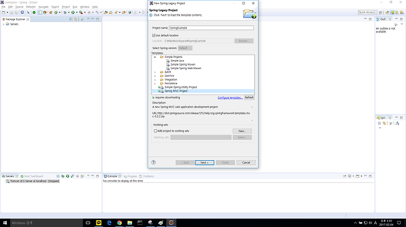Click the Project name input field
406x227 pixels.
[211, 28]
